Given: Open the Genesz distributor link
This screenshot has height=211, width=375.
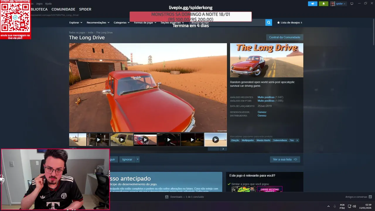Looking at the screenshot, I should [x=262, y=115].
